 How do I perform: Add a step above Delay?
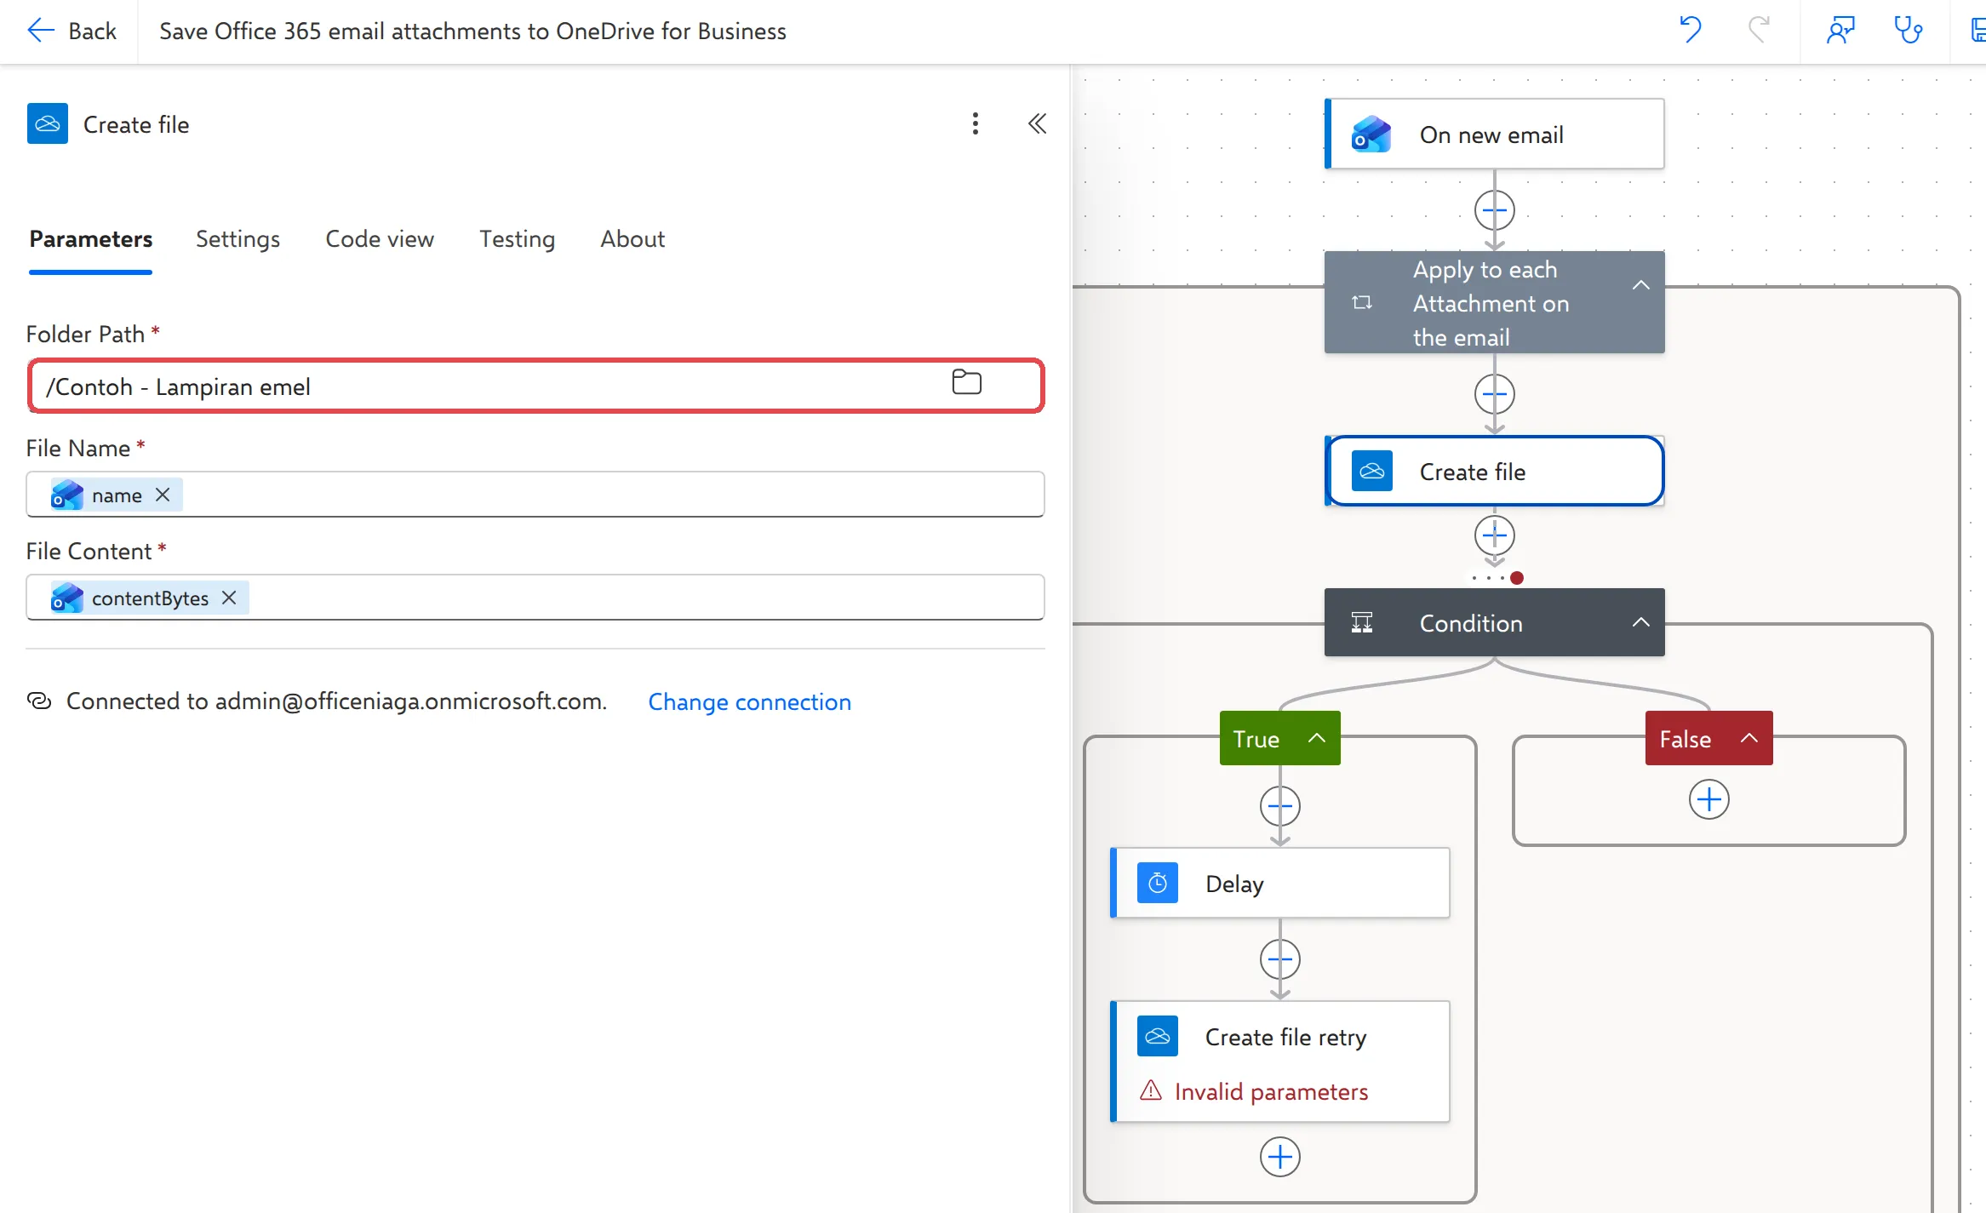(1280, 806)
